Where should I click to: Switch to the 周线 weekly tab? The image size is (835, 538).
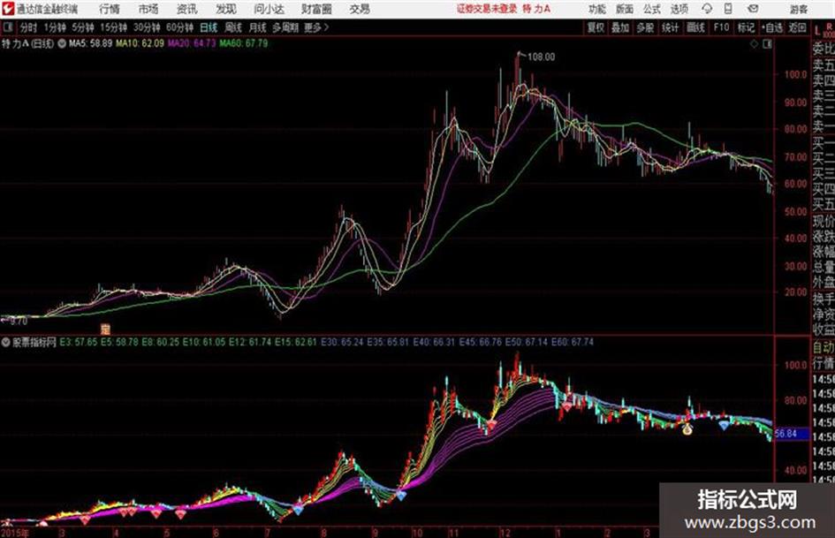click(x=233, y=27)
